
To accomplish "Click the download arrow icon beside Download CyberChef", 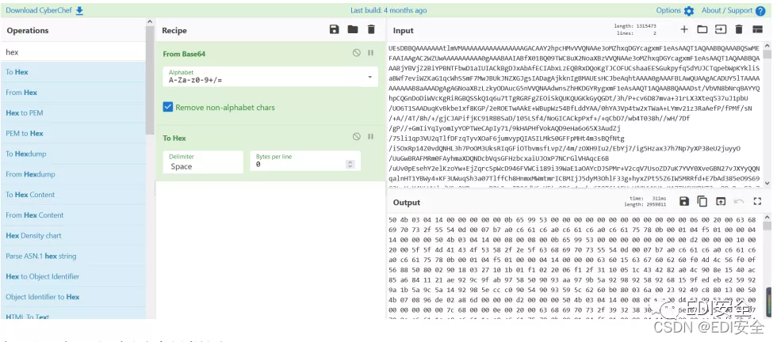I will [79, 10].
